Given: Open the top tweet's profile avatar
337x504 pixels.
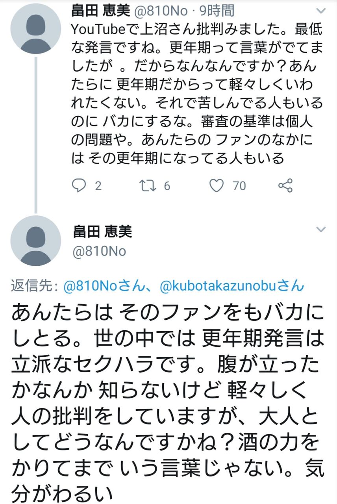Looking at the screenshot, I should [36, 28].
